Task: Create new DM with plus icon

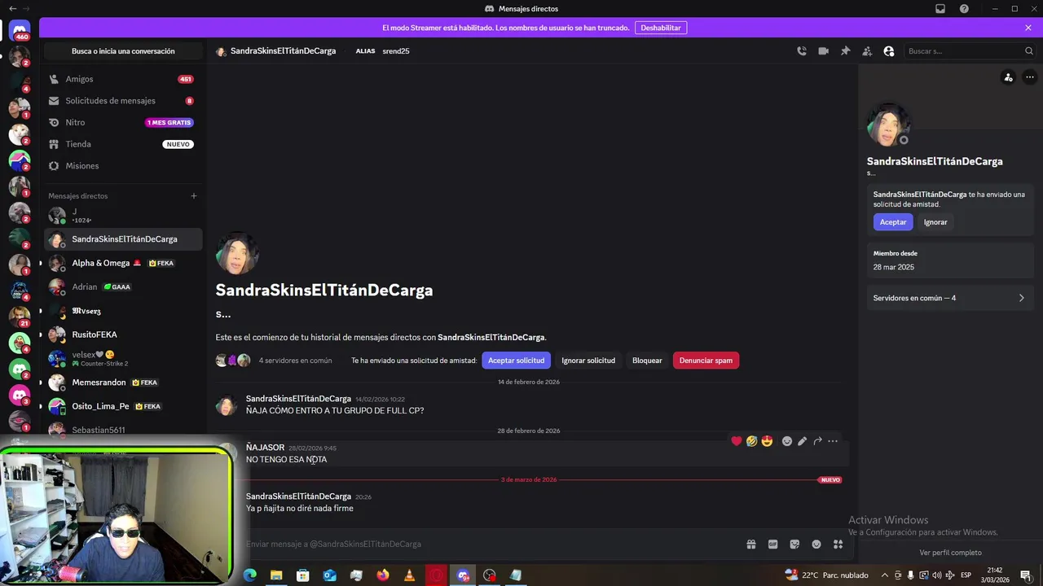Action: coord(194,196)
